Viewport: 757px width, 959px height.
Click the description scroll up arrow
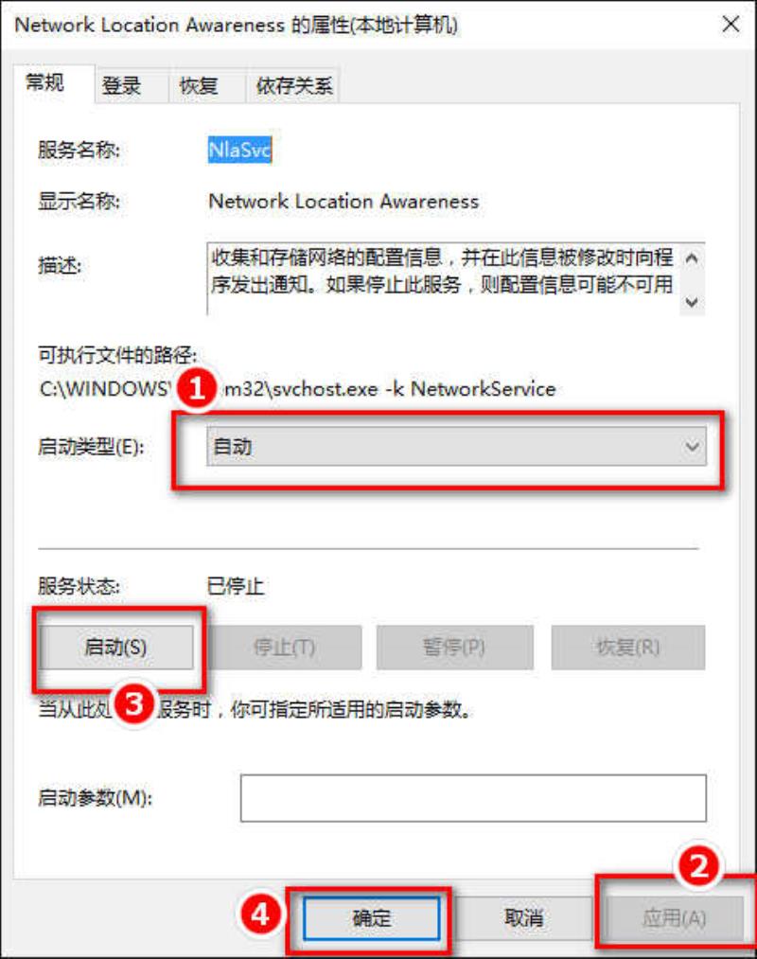(x=692, y=258)
